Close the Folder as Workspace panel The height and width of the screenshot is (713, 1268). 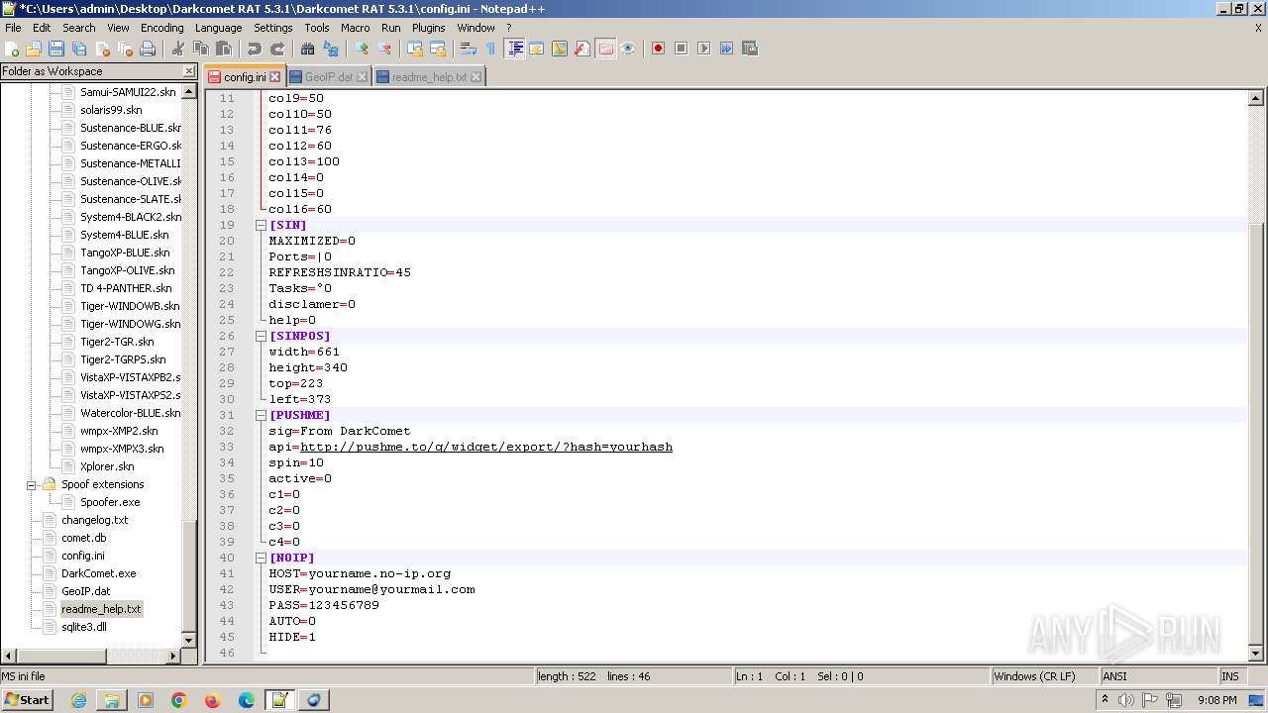(x=189, y=71)
